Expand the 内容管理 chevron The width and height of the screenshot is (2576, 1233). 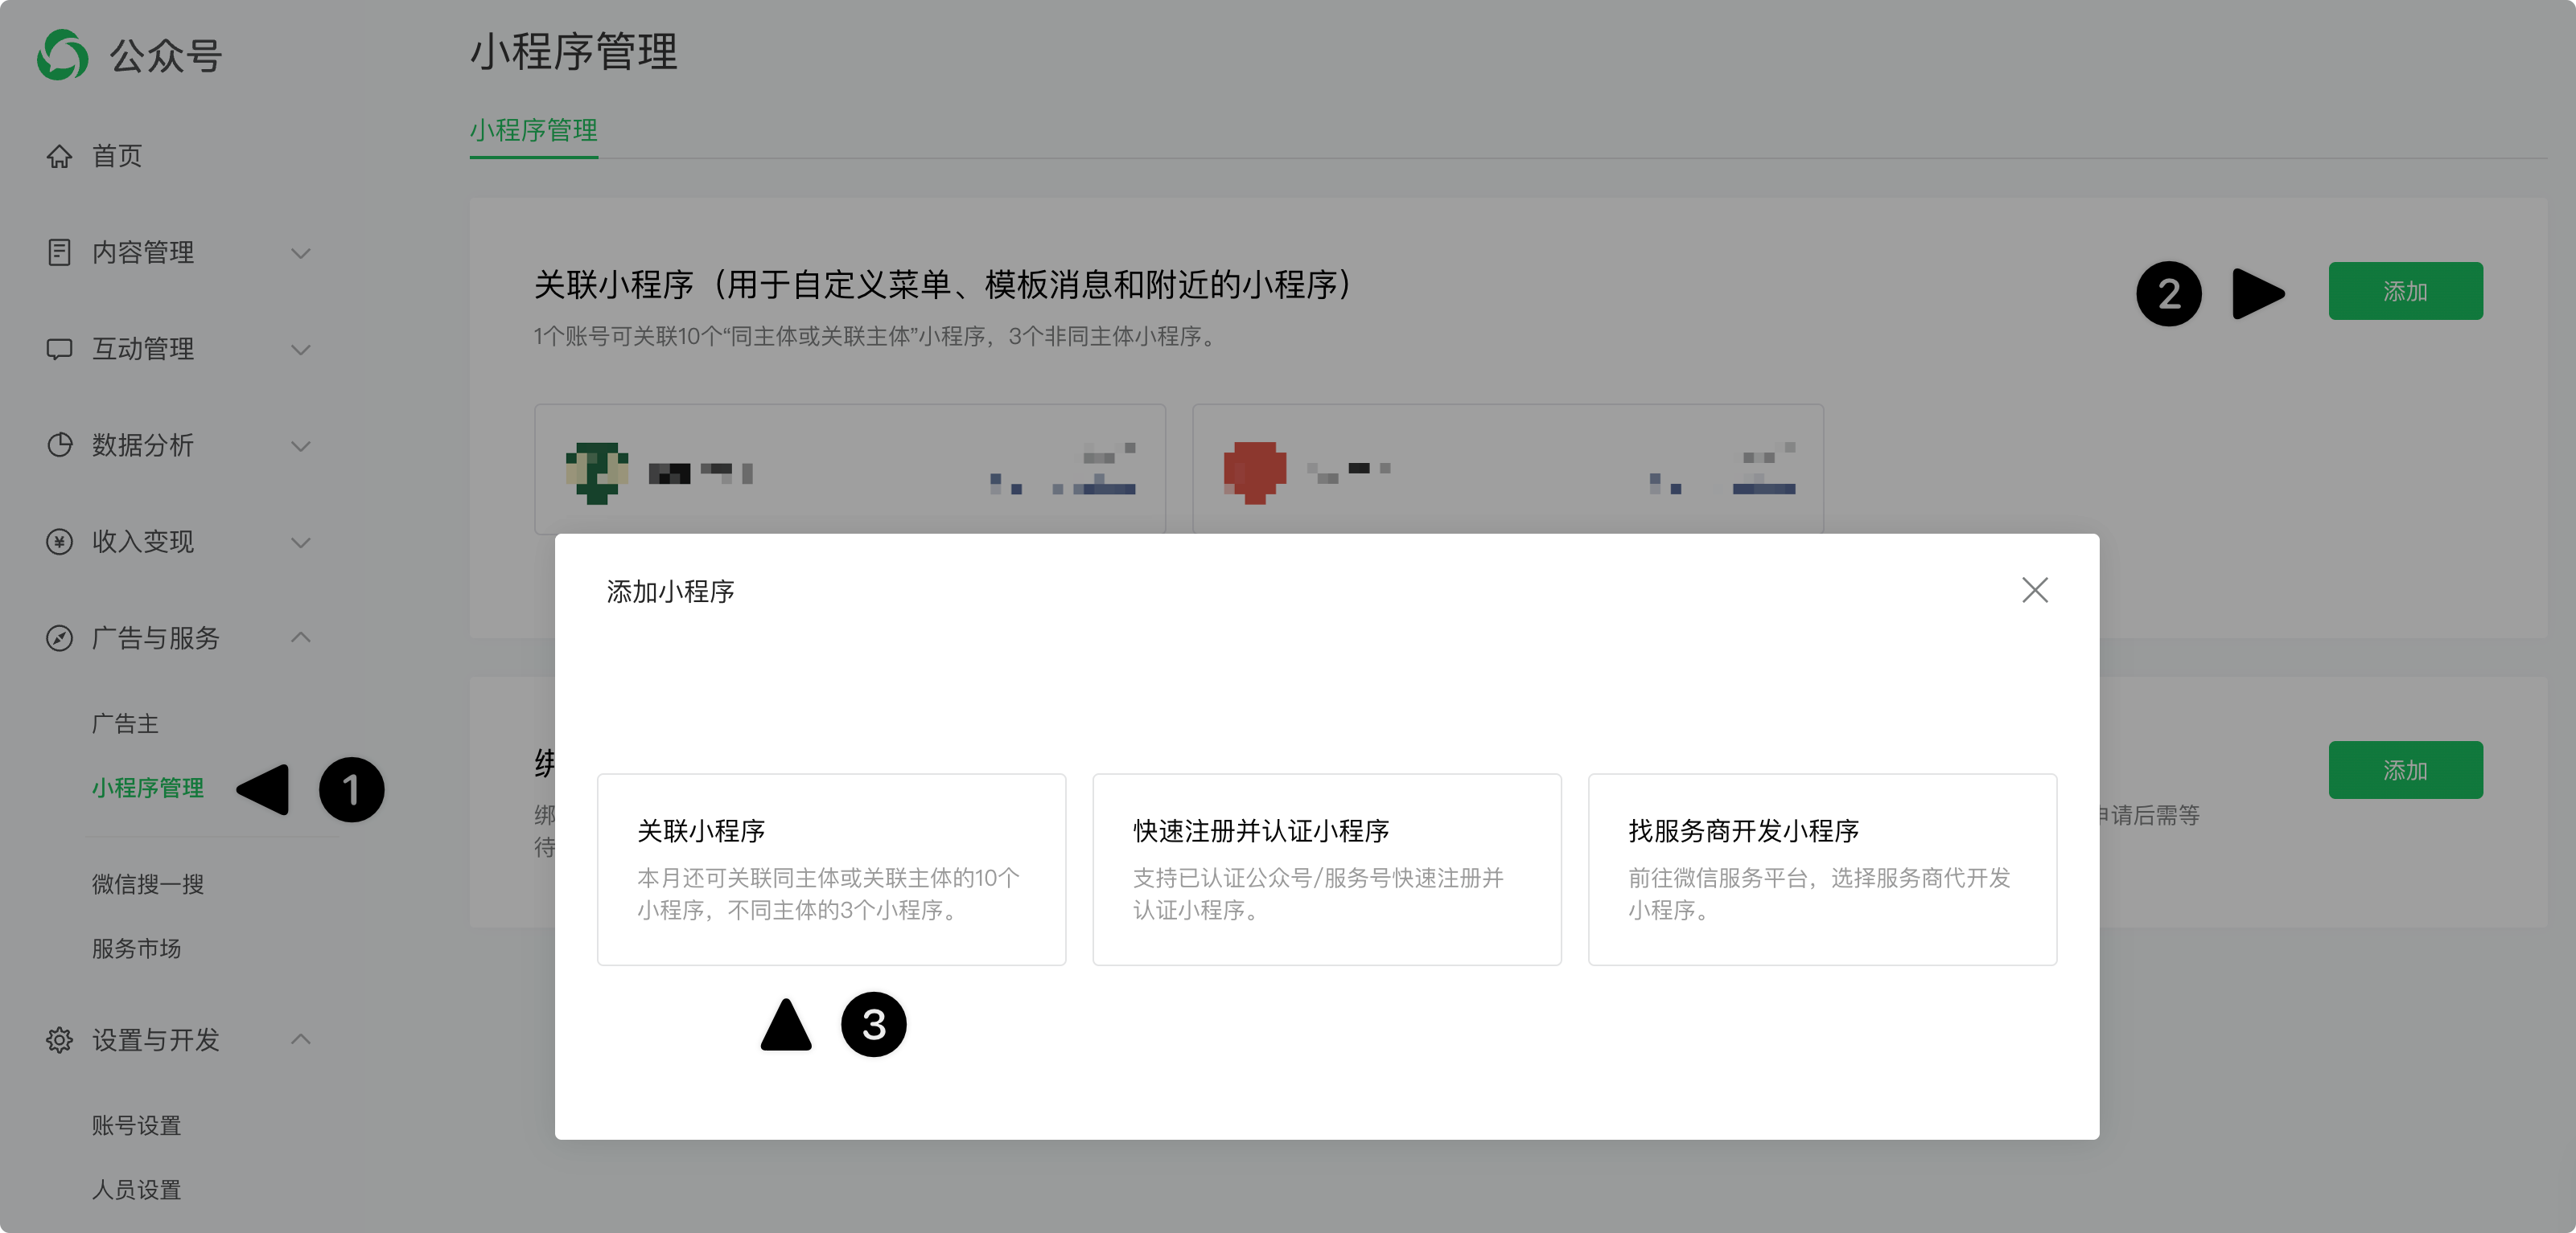pos(300,253)
